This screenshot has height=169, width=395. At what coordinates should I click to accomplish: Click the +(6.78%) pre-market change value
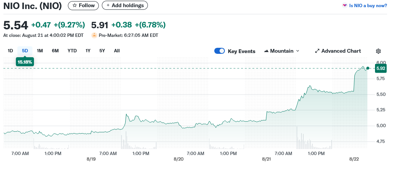coord(151,25)
